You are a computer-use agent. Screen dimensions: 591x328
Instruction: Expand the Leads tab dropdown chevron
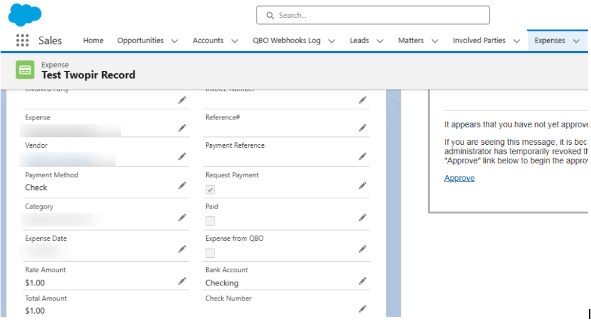tap(380, 41)
